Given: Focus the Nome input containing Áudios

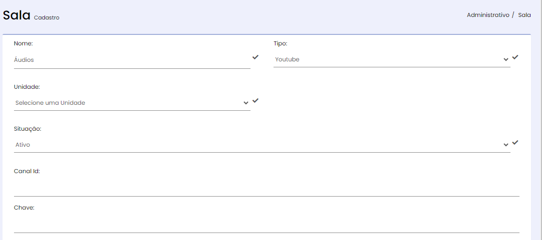Looking at the screenshot, I should [132, 60].
